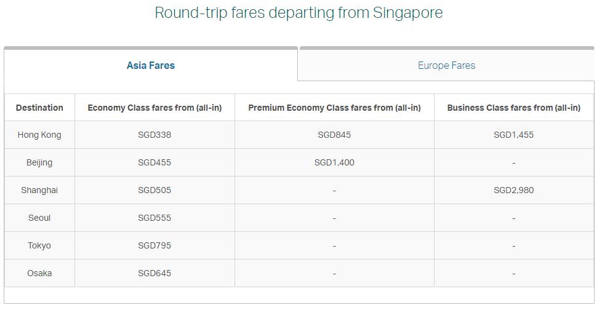Viewport: 602px width, 310px height.
Task: Click Hong Kong business fare SGD1,455
Action: point(513,135)
